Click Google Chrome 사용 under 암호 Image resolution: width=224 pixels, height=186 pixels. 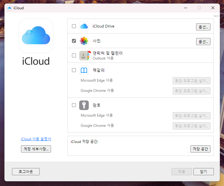click(97, 126)
